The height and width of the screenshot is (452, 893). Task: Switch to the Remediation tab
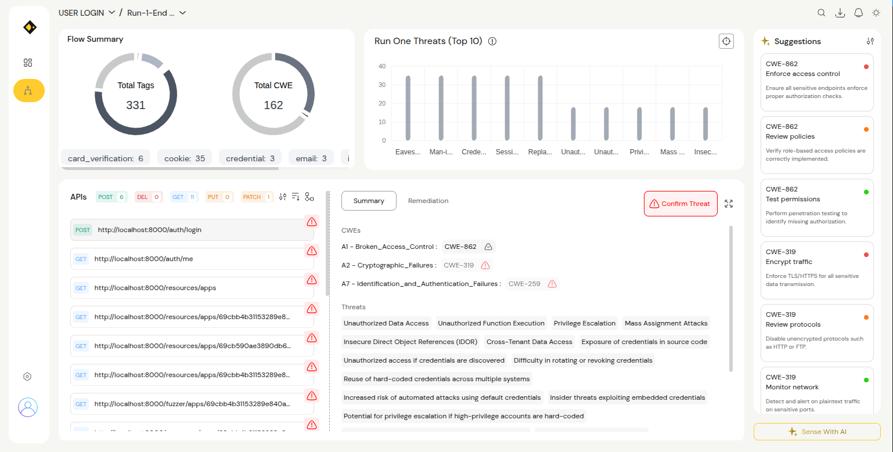(x=429, y=201)
